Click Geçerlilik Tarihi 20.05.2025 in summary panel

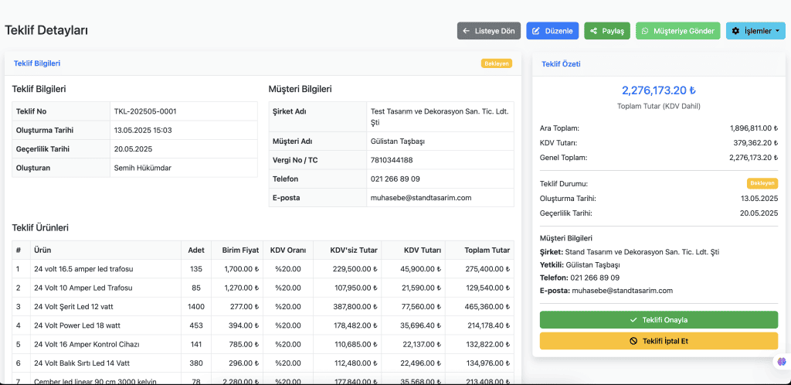tap(759, 213)
